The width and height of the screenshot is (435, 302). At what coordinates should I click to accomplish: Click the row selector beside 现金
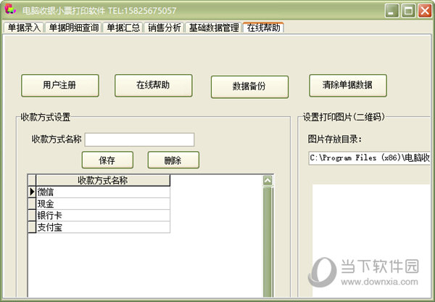[x=32, y=204]
